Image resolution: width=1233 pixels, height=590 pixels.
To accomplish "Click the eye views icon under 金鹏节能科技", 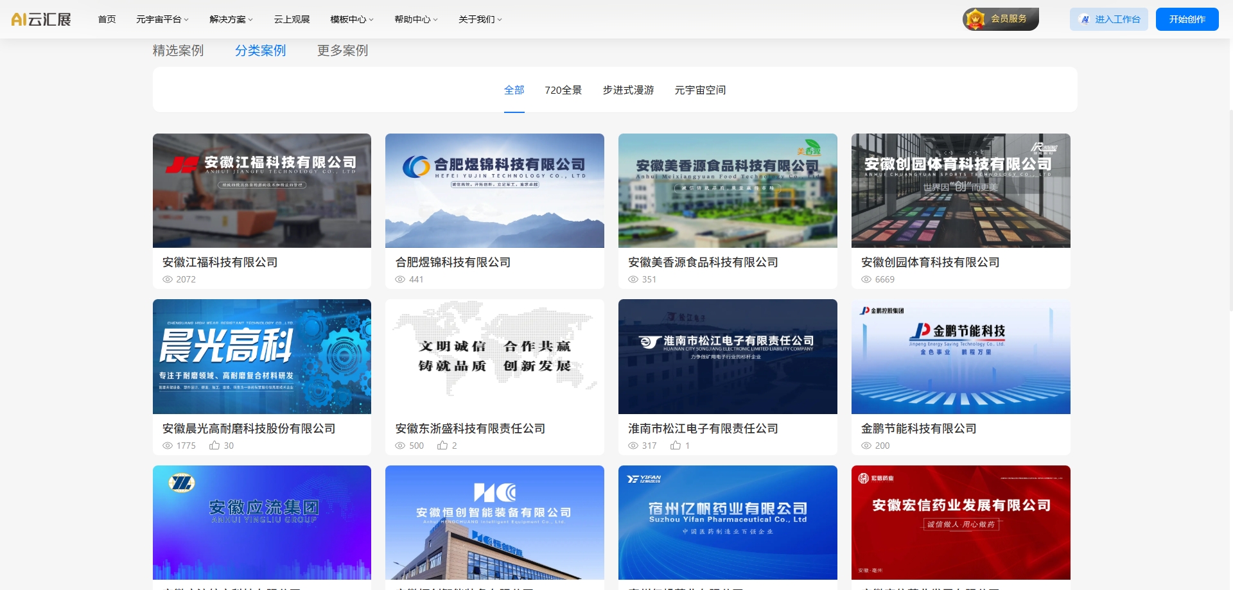I will (x=866, y=446).
